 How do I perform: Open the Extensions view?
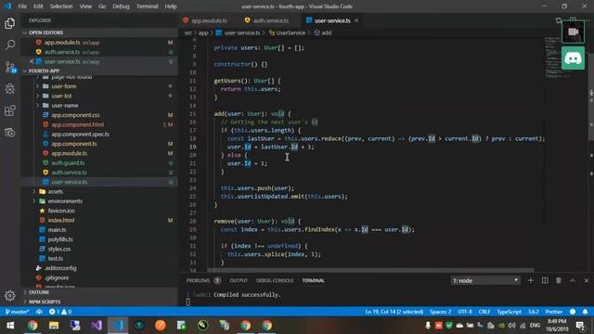click(x=10, y=110)
